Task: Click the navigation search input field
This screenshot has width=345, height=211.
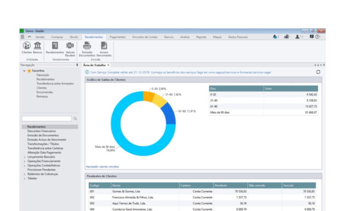Action: (46, 118)
